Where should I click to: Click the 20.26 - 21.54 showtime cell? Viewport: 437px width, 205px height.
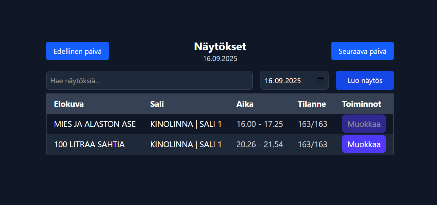point(260,144)
